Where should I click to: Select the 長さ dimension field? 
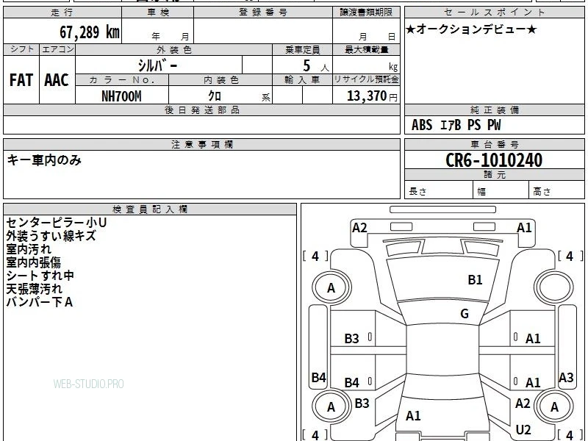(439, 191)
